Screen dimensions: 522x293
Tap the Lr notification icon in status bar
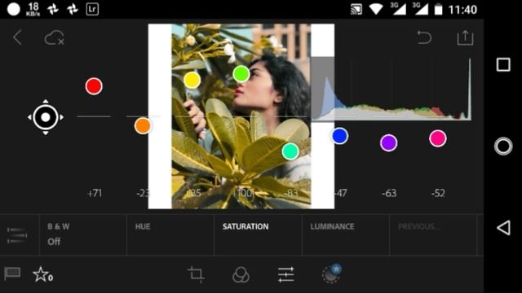click(x=92, y=9)
